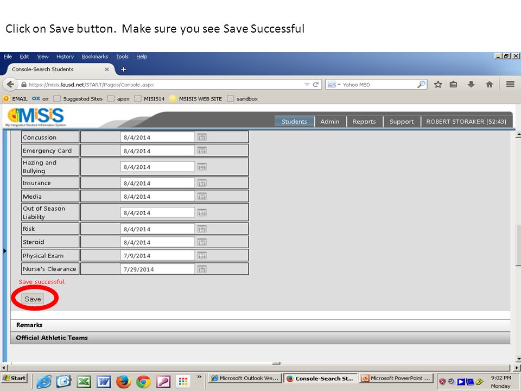
Task: Open the History menu
Action: click(65, 56)
